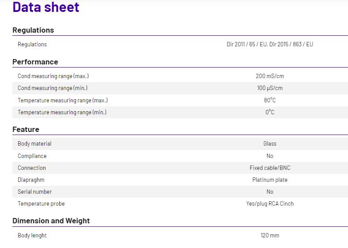Select the 100 µS/cm value
Viewport: 348px width, 248px height.
(270, 88)
